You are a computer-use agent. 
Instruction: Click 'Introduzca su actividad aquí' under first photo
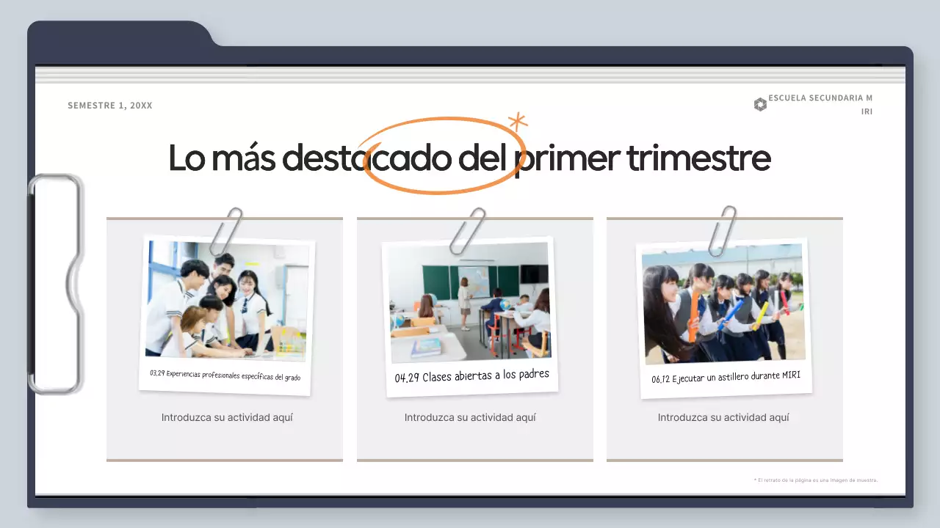[x=227, y=417]
